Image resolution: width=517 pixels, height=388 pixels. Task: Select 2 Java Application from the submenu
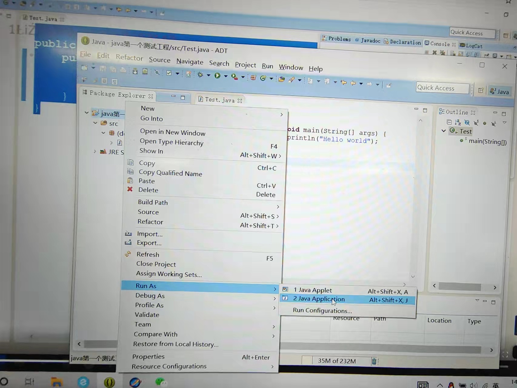(x=319, y=299)
